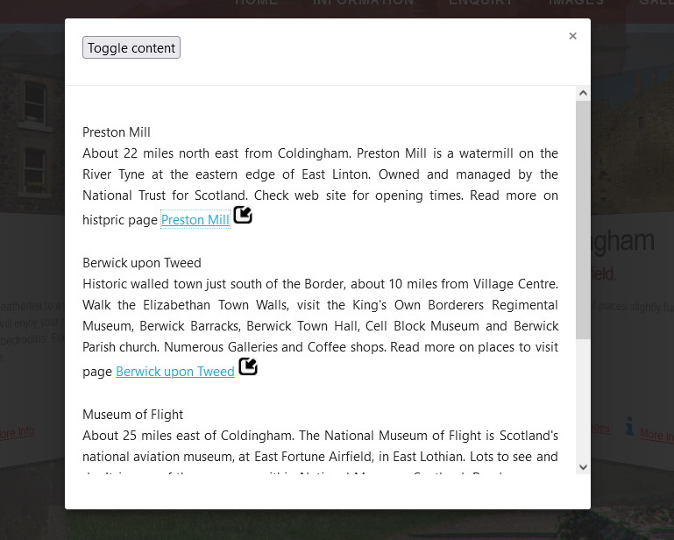
Task: Select the ENQUIRY menu item
Action: pos(481,3)
